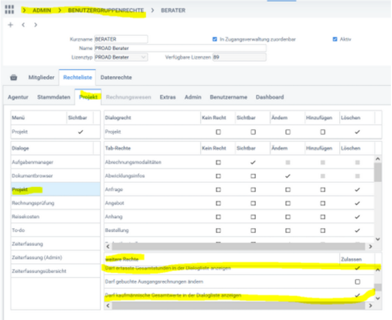This screenshot has width=392, height=320.
Task: Enable 'Darf gebuchte Ausgangsrechnungen ändern' checkbox
Action: coord(357,281)
